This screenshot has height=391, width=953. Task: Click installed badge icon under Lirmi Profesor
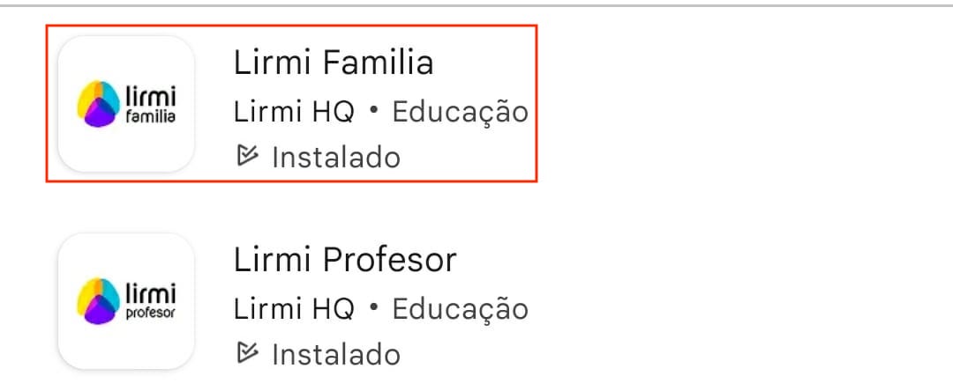[x=249, y=354]
